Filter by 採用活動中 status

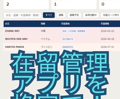coord(91,15)
